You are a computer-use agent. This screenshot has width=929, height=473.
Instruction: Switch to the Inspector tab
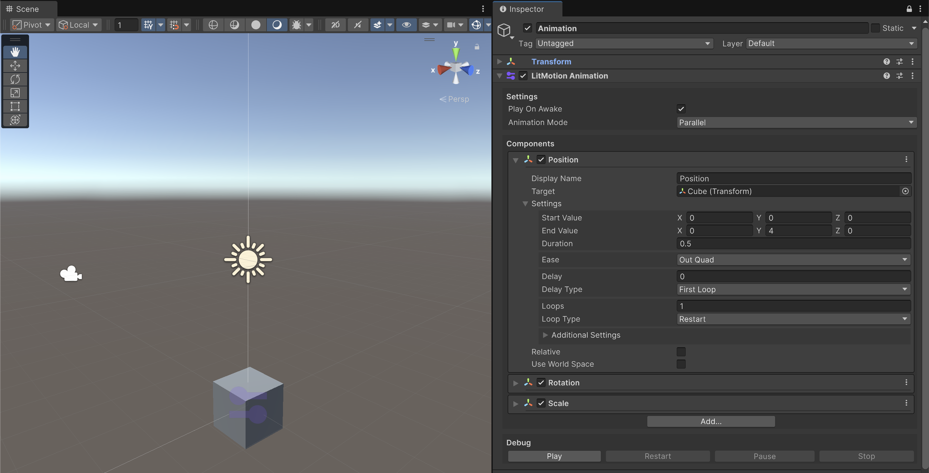[525, 9]
